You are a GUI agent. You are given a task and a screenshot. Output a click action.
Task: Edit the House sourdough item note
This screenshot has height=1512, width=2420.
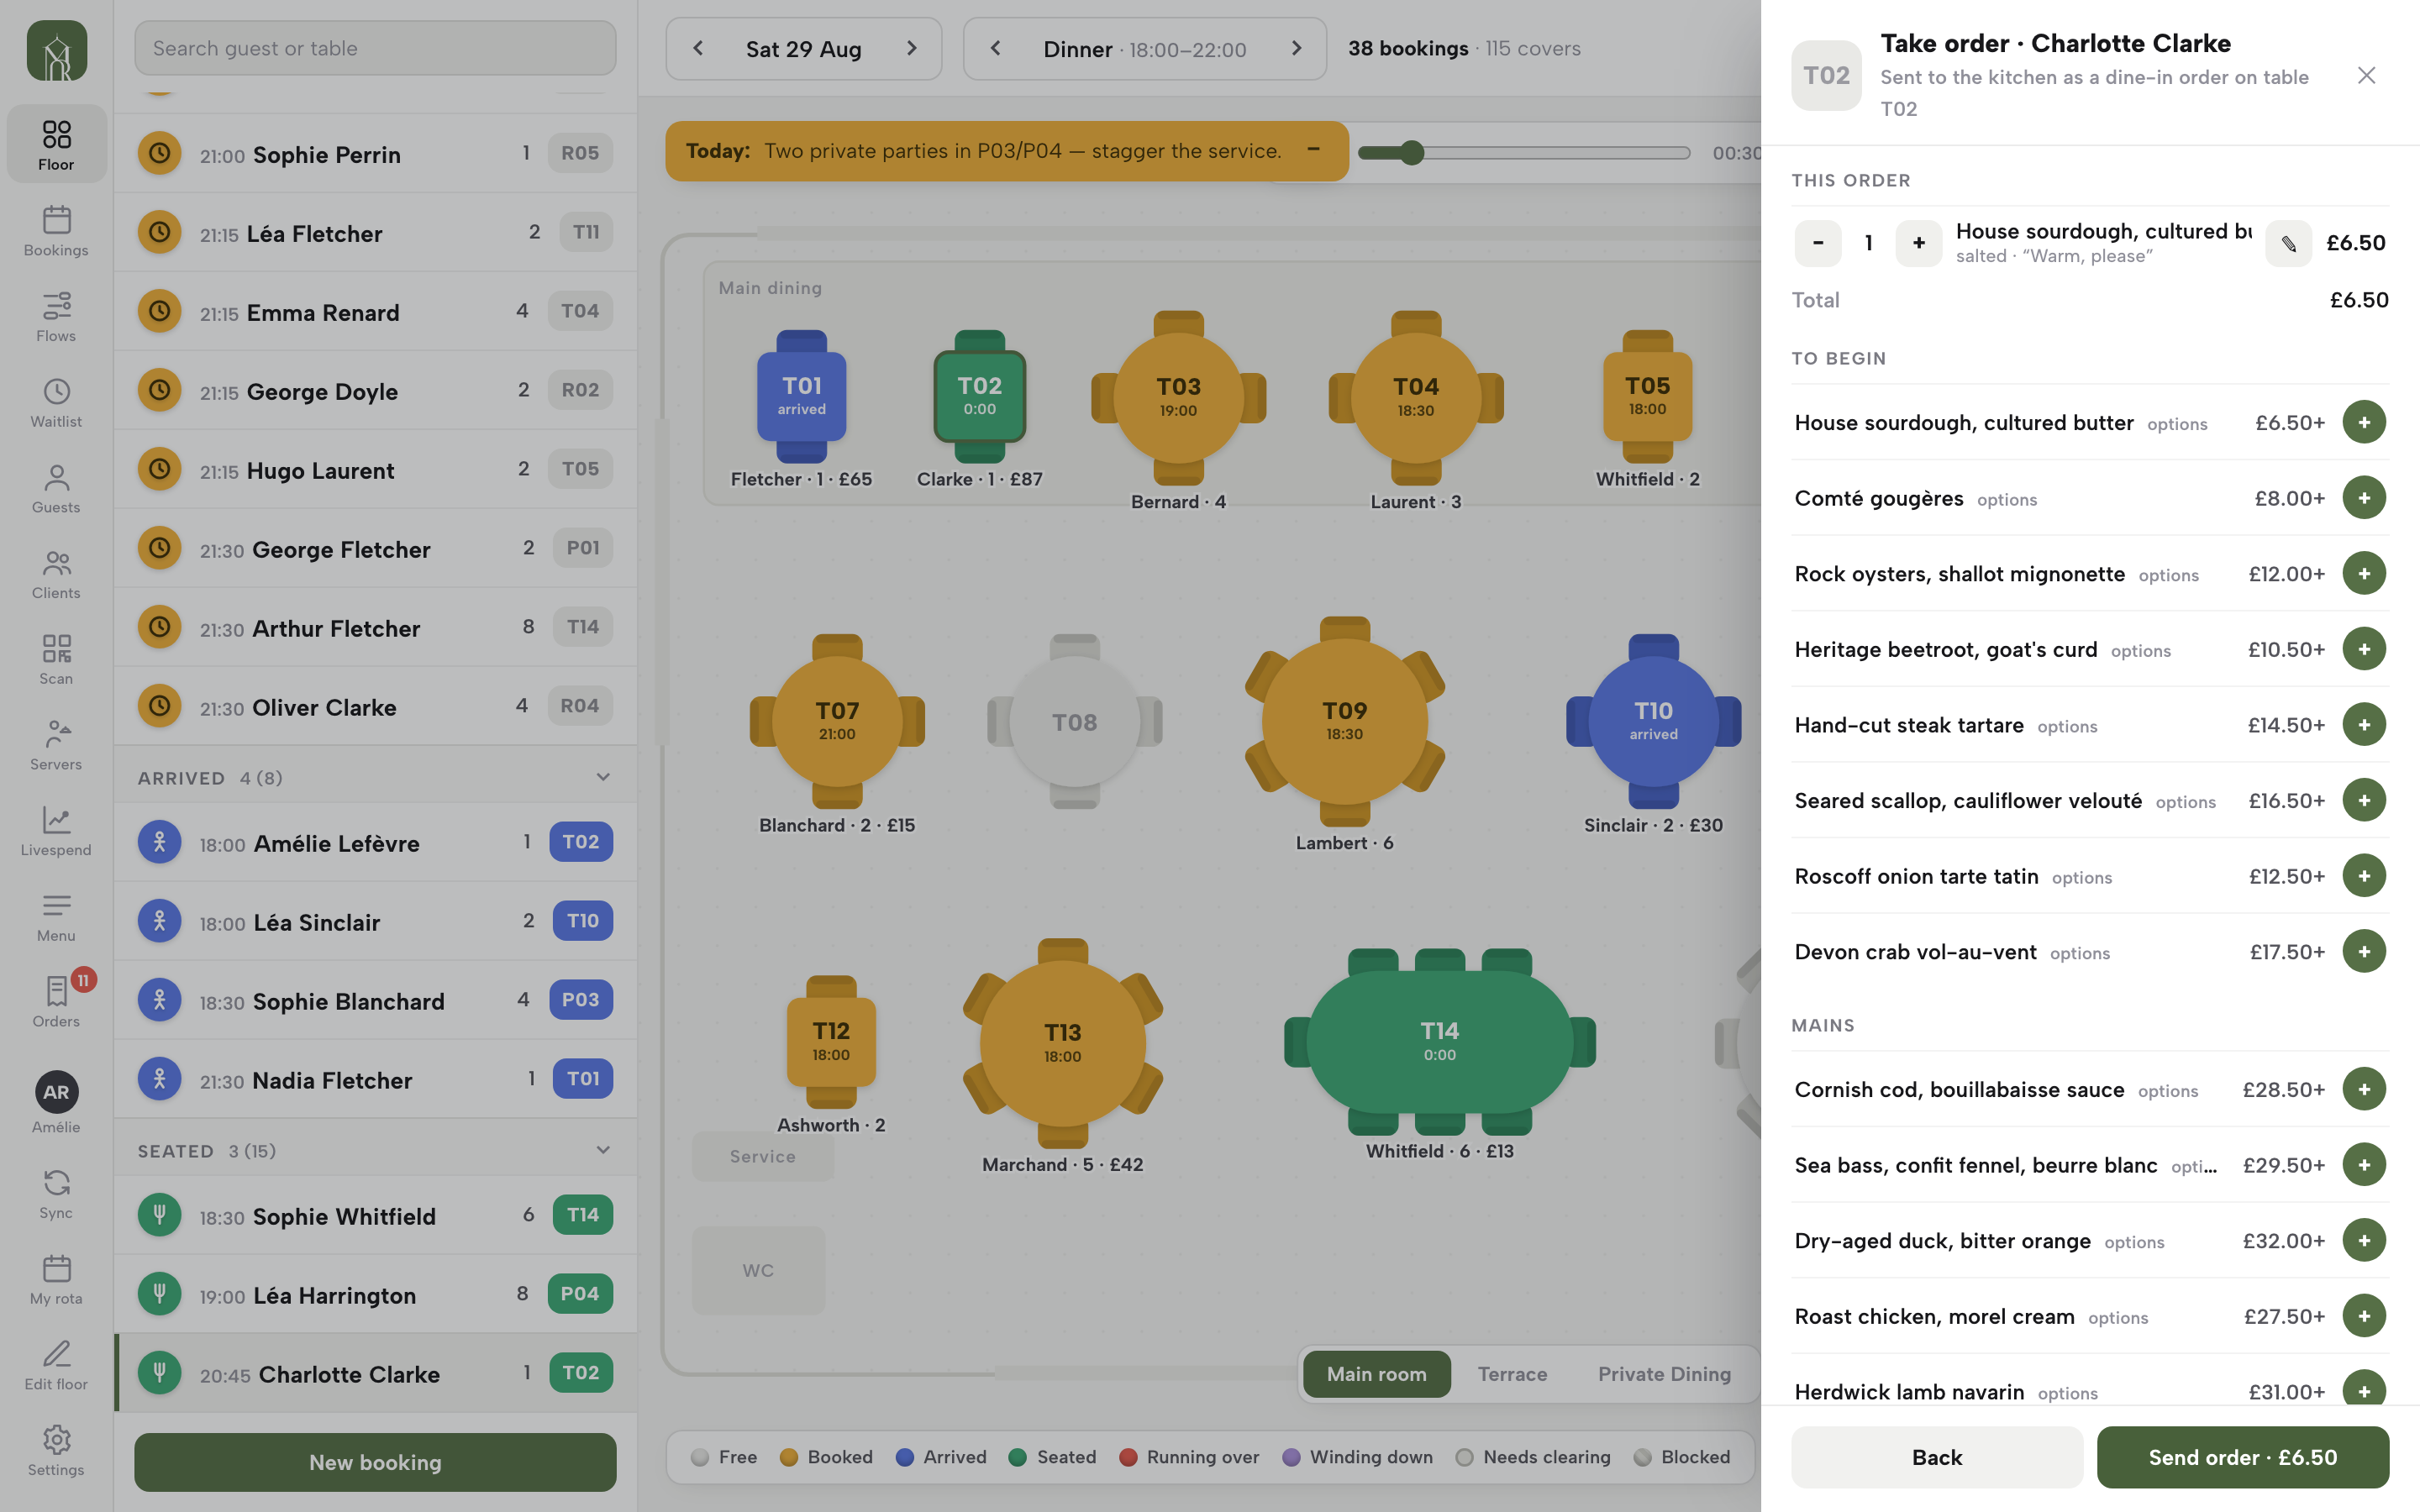point(2288,243)
